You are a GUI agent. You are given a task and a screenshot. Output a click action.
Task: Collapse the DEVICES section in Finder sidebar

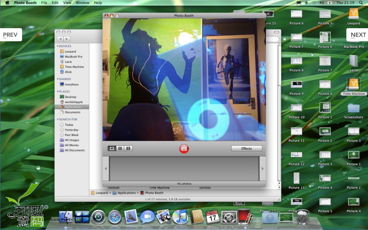tap(58, 46)
